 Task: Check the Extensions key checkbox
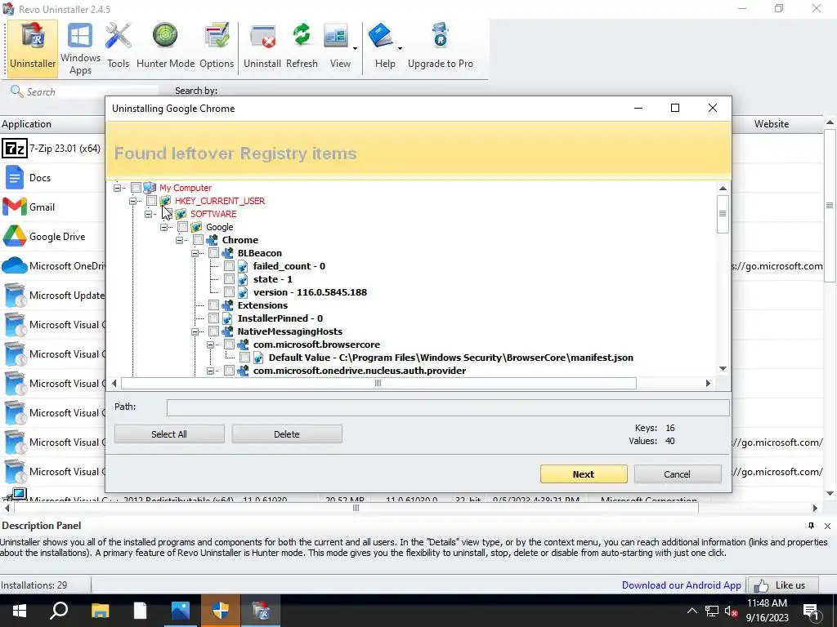point(213,305)
